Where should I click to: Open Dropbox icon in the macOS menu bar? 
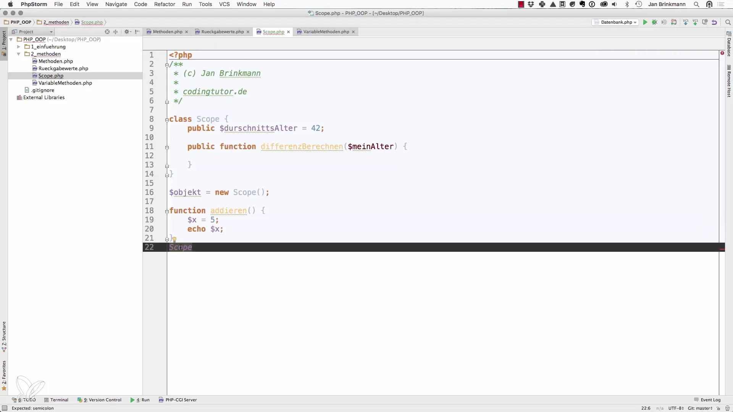click(x=531, y=4)
